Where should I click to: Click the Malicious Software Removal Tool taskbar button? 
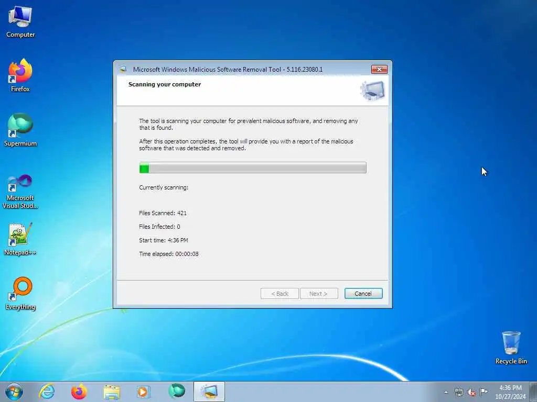(209, 392)
